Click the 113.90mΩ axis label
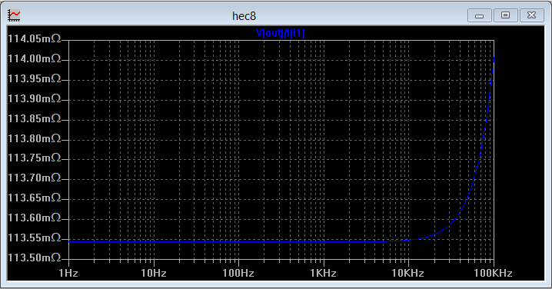 point(35,98)
